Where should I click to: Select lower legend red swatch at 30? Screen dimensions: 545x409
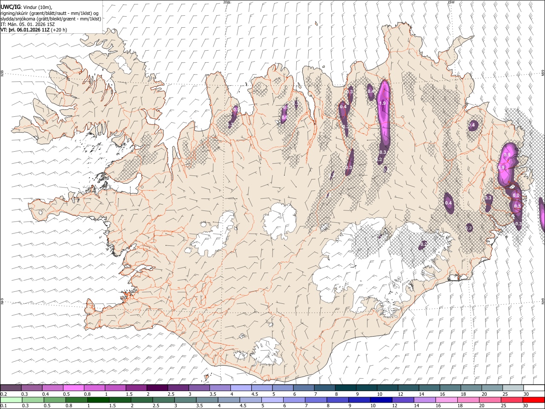[x=534, y=400]
